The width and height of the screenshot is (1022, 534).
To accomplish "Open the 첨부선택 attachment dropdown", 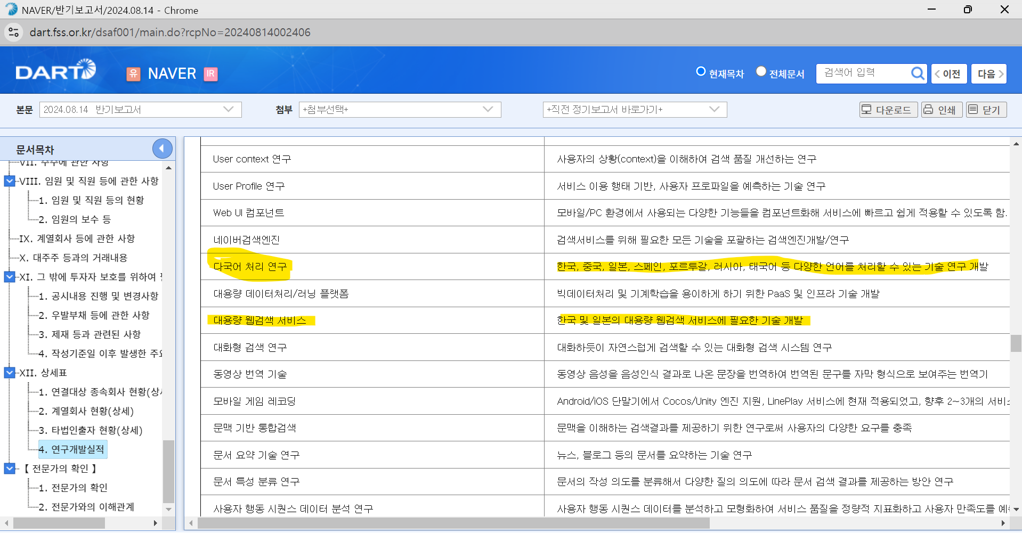I will pos(400,110).
